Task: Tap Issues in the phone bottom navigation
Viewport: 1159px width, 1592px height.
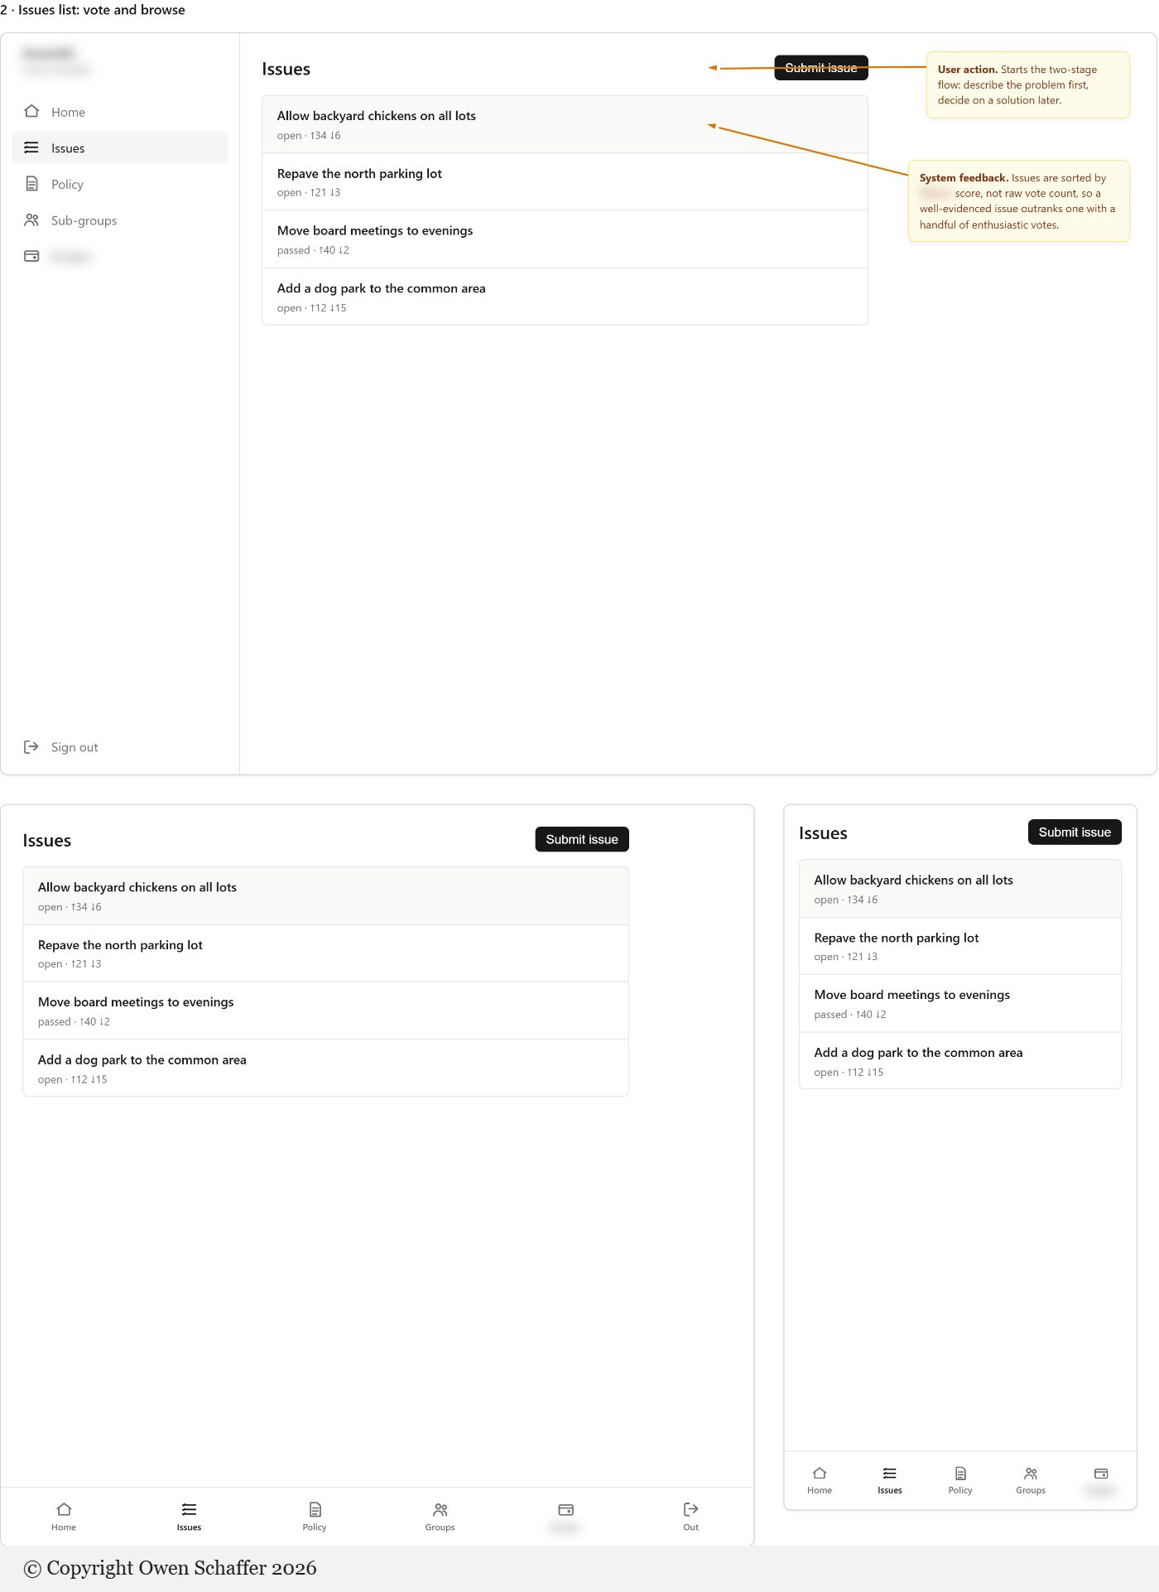Action: click(890, 1479)
